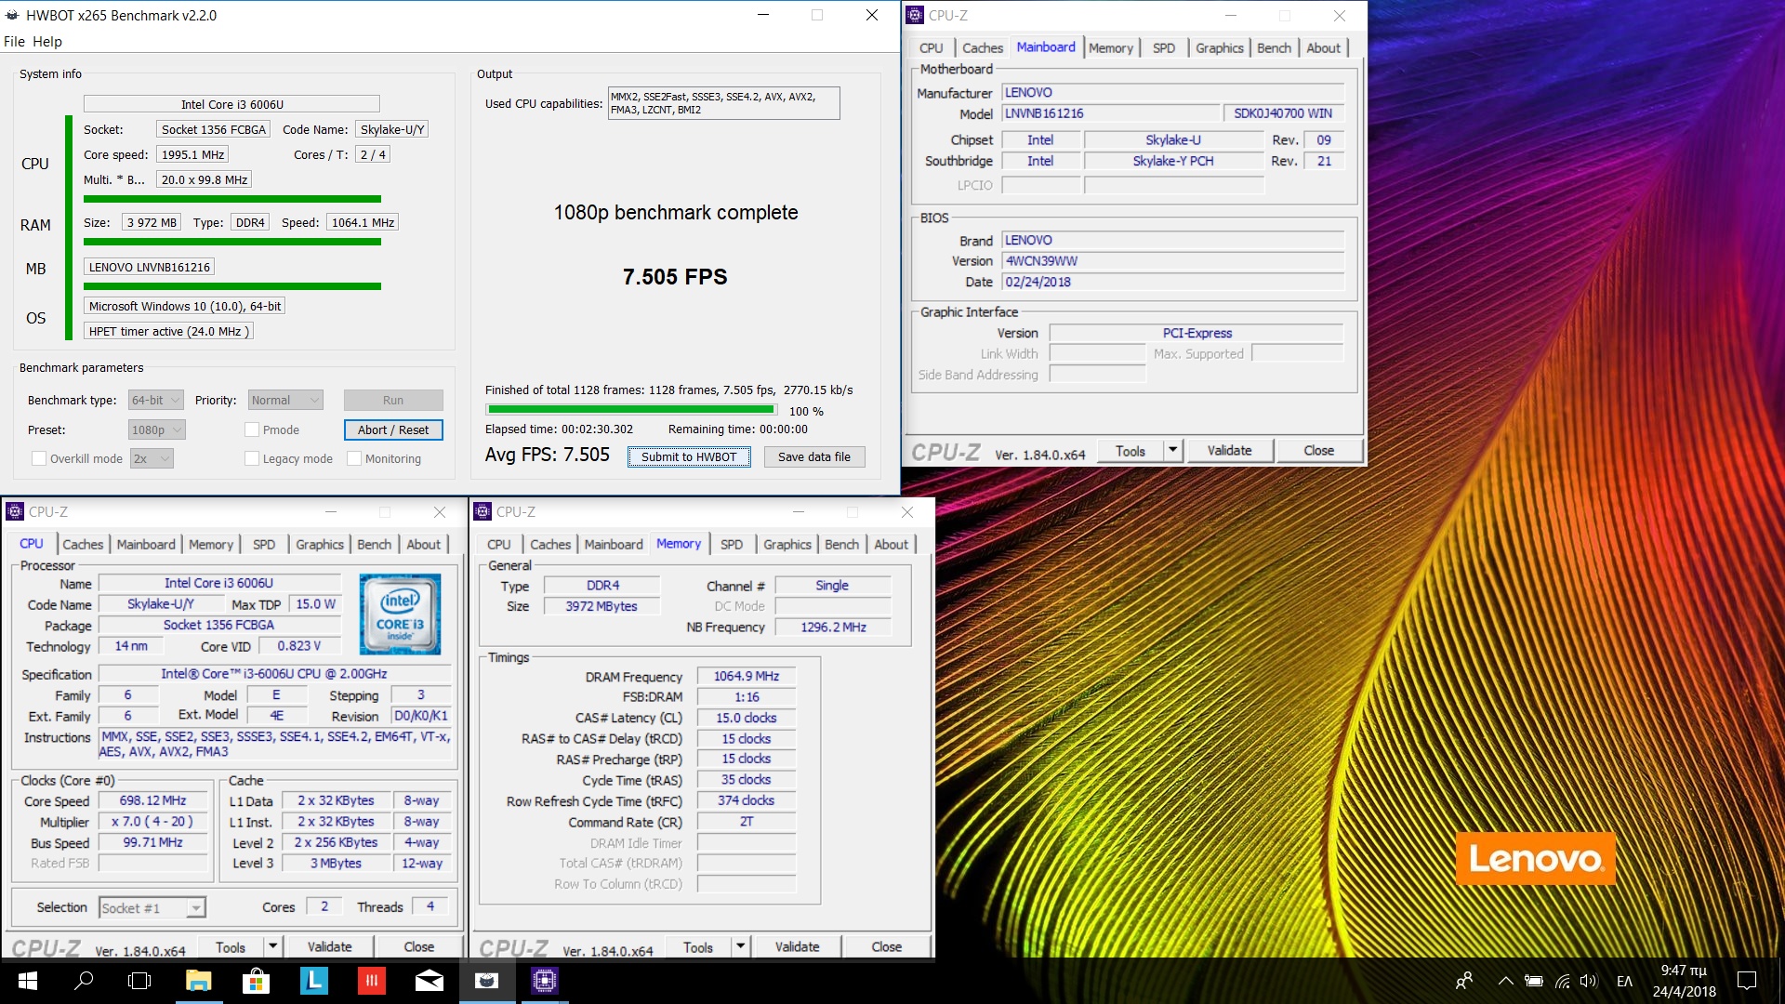Enable the Pmode checkbox

pos(251,429)
